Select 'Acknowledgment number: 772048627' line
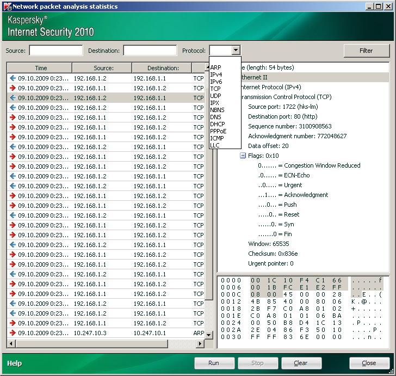The height and width of the screenshot is (376, 396). pyautogui.click(x=297, y=136)
